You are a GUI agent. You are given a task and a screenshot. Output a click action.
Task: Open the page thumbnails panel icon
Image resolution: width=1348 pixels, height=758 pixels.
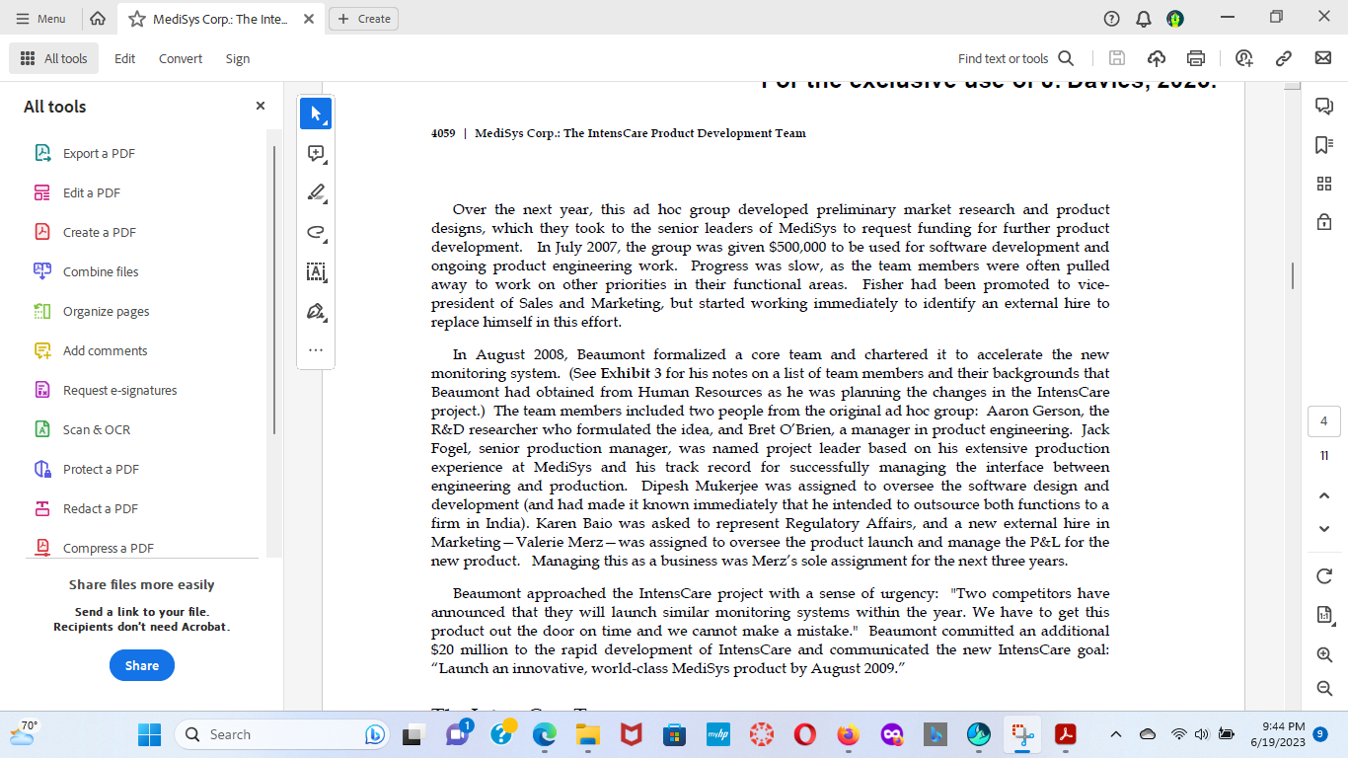(x=1323, y=184)
